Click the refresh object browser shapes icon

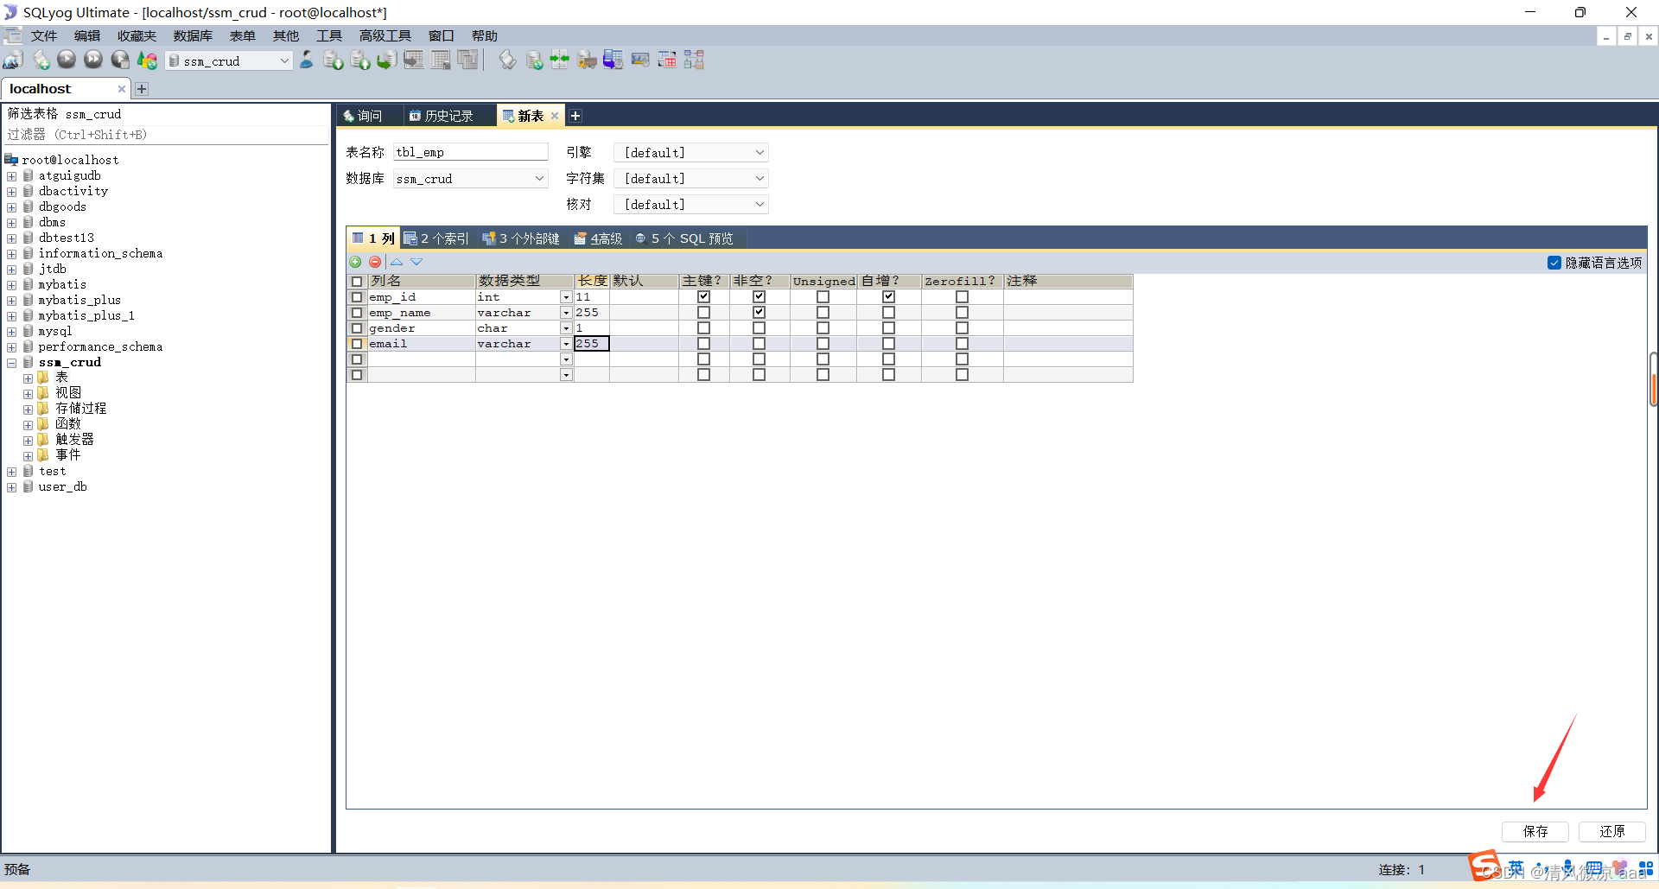pyautogui.click(x=148, y=60)
